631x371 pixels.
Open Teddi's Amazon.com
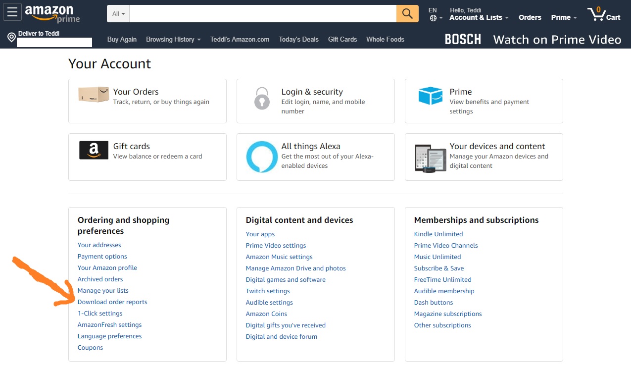240,39
